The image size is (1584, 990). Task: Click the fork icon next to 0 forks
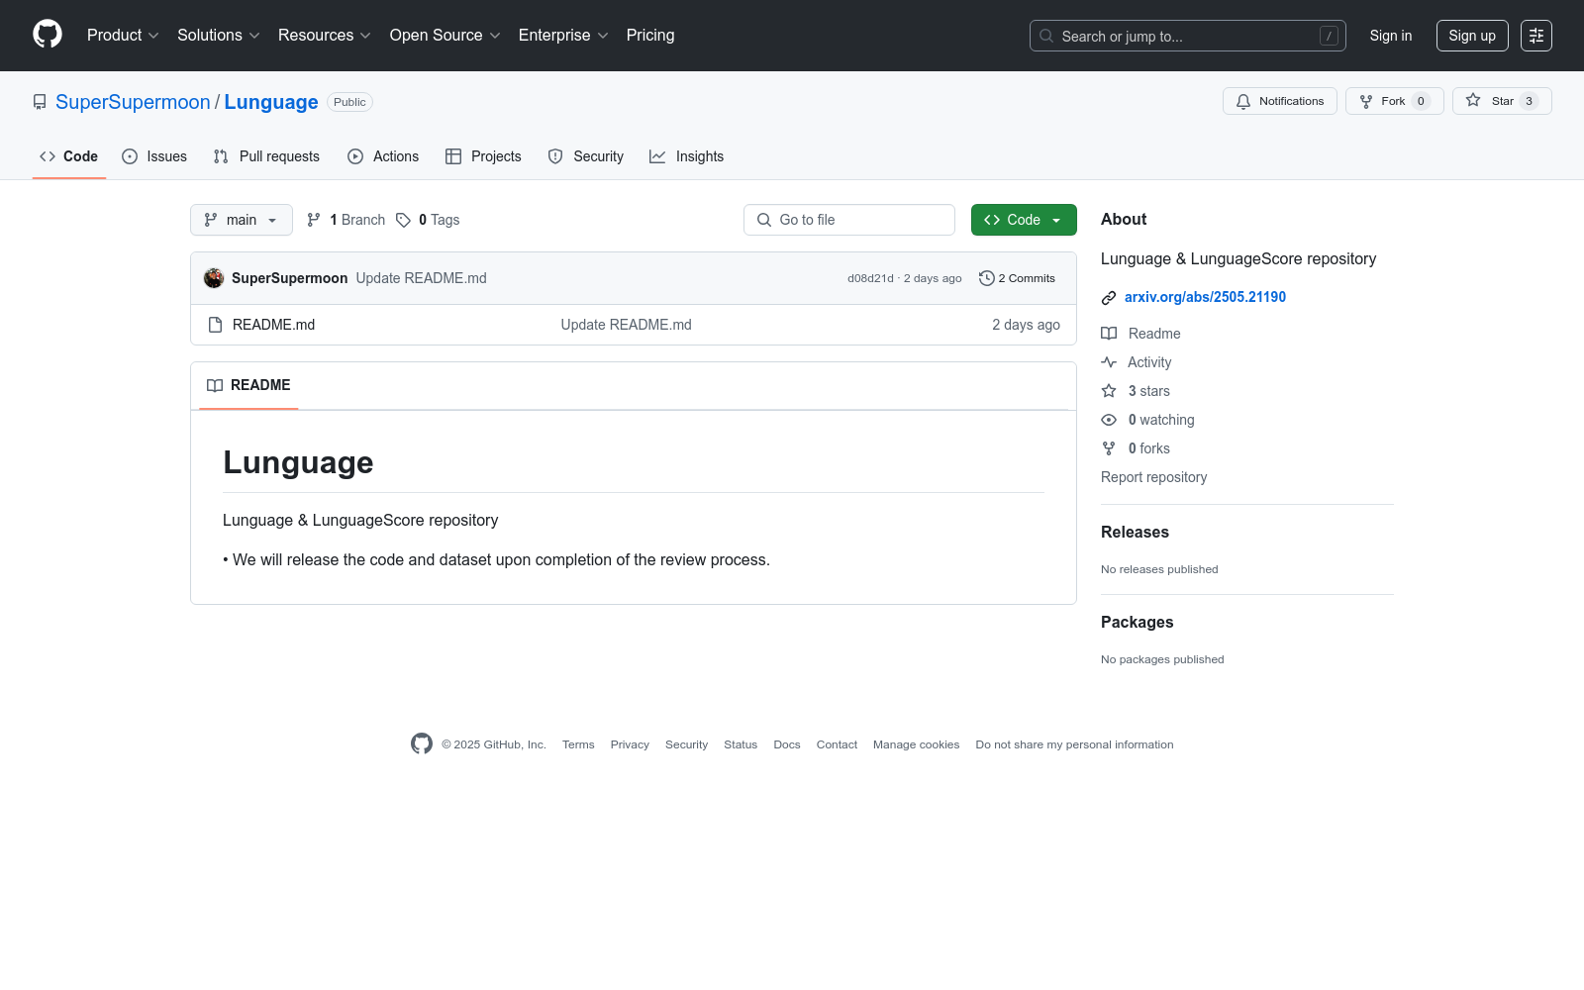(1109, 448)
